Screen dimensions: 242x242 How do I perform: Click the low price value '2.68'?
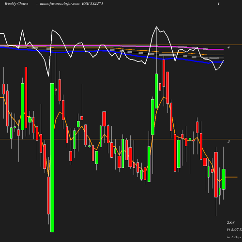pos(231,222)
